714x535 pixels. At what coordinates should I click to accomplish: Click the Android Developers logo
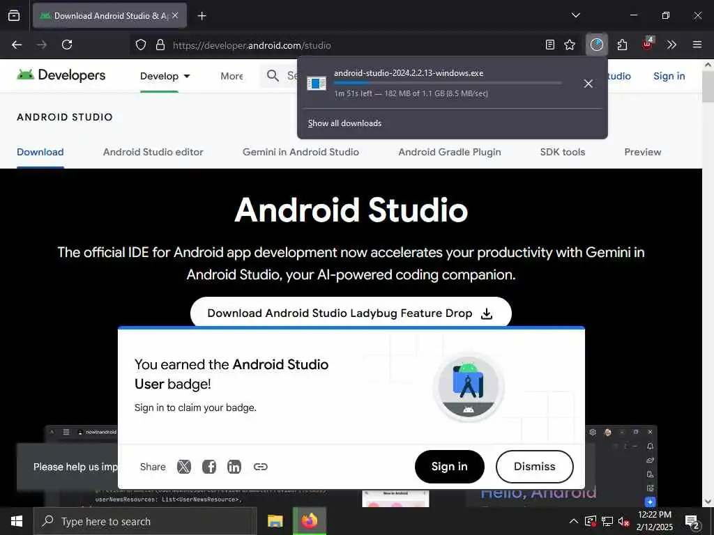pyautogui.click(x=61, y=75)
